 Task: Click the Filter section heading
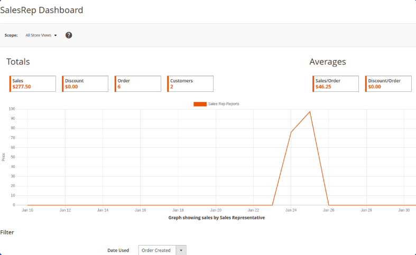click(7, 232)
